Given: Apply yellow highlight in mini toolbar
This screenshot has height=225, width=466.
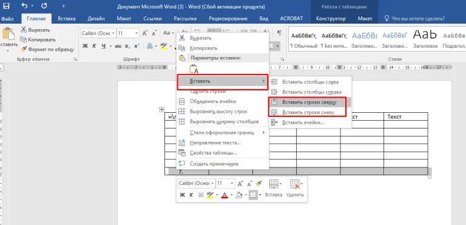Looking at the screenshot, I should pos(210,195).
